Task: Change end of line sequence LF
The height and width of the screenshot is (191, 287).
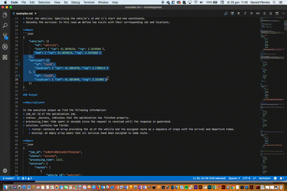Action: [254, 178]
